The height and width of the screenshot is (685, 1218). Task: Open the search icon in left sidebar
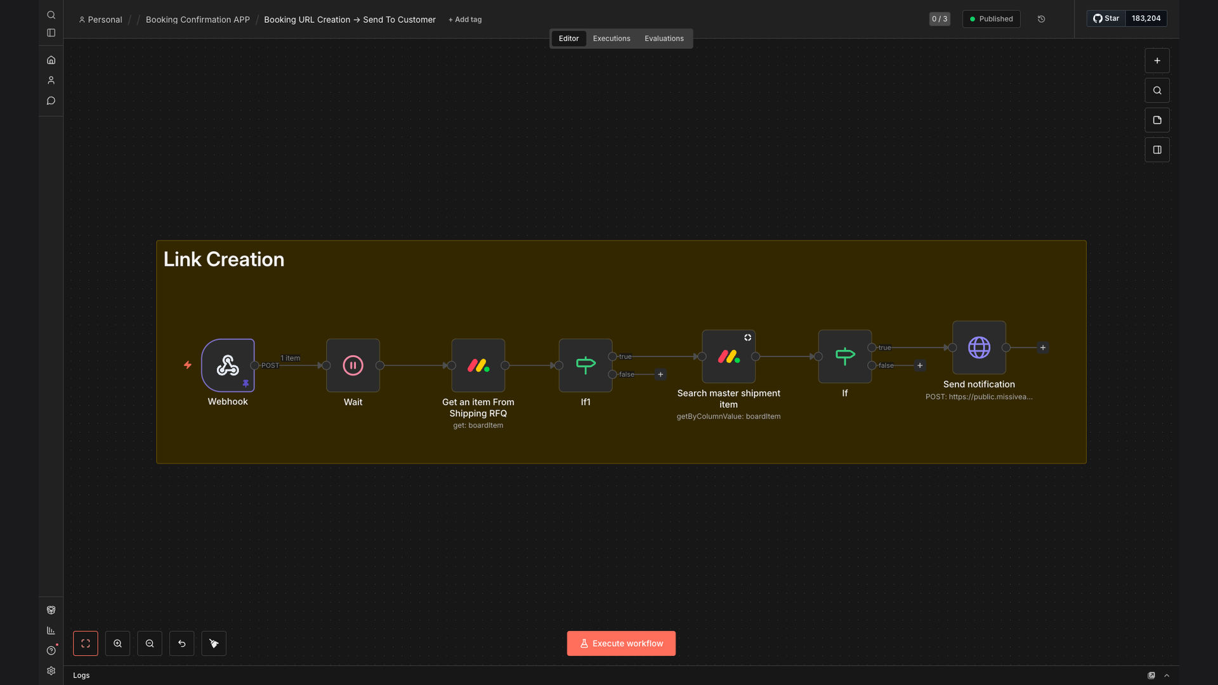coord(51,15)
